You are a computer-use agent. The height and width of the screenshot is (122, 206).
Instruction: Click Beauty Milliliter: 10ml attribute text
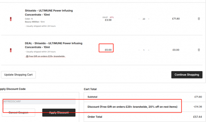click(35, 22)
